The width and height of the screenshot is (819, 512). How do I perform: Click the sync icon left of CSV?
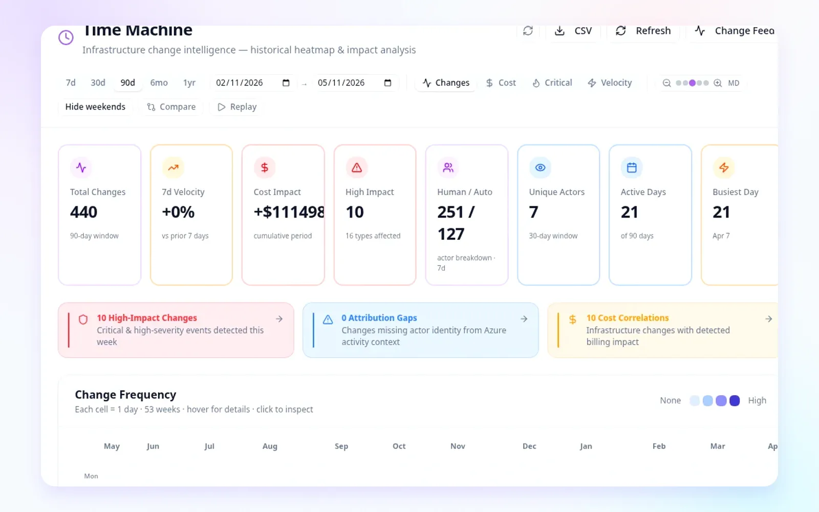(x=528, y=31)
